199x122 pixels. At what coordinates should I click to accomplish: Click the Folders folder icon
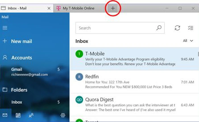pos(5,90)
